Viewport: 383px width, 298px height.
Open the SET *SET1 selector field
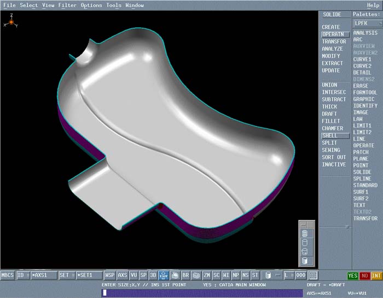[x=89, y=276]
